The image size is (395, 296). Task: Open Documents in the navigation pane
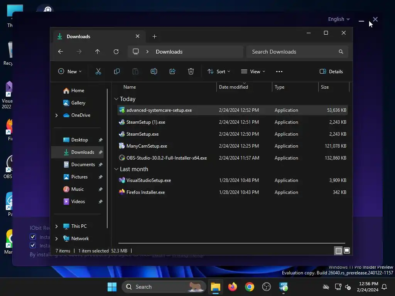[77, 165]
